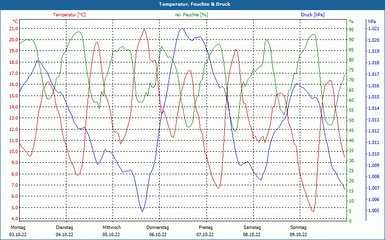This screenshot has width=385, height=240.
Task: Click the date '03.10.22'
Action: (18, 235)
